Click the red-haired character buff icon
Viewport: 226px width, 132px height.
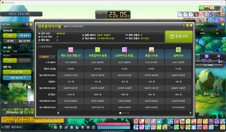click(x=217, y=14)
